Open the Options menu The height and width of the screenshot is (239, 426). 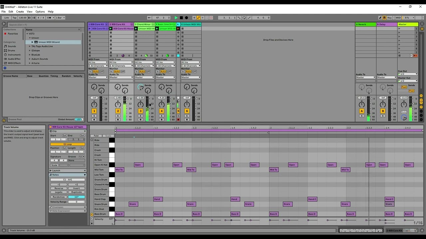click(x=40, y=12)
